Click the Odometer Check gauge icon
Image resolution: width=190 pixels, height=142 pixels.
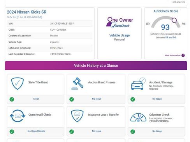[138, 118]
